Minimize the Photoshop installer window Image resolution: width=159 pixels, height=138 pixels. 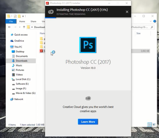[109, 3]
